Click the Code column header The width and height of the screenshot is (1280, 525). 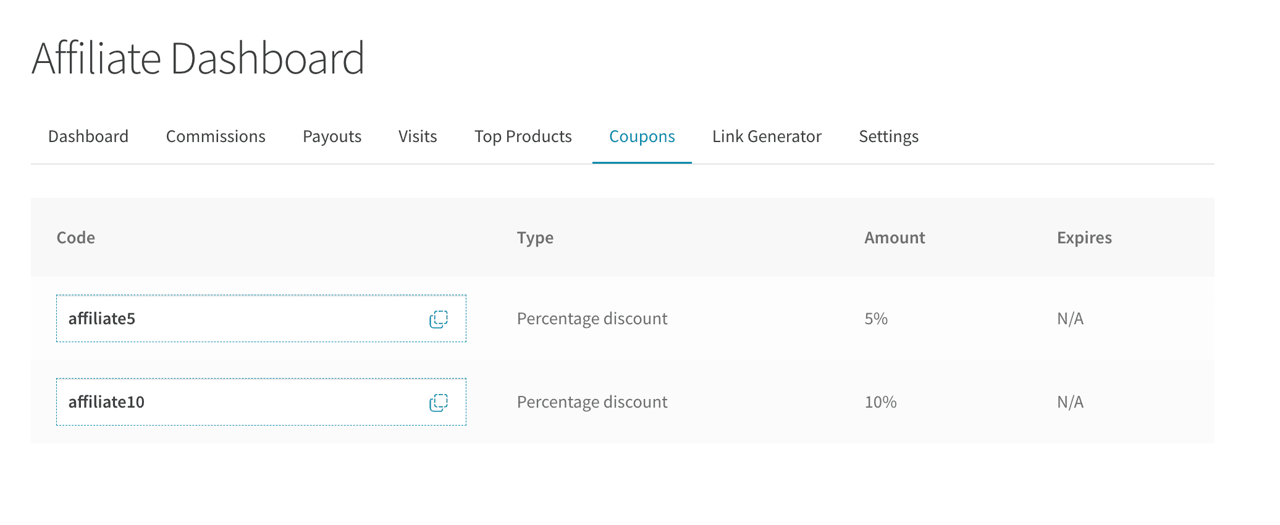tap(76, 238)
